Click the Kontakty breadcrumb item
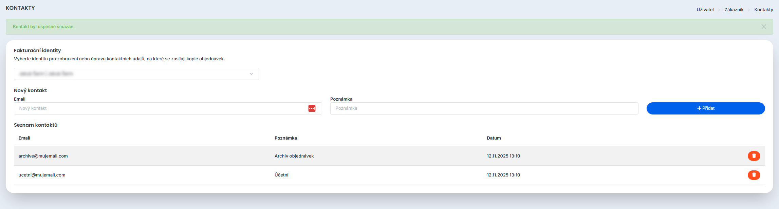 point(763,10)
